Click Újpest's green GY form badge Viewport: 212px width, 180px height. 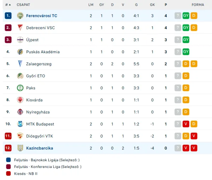(x=186, y=40)
